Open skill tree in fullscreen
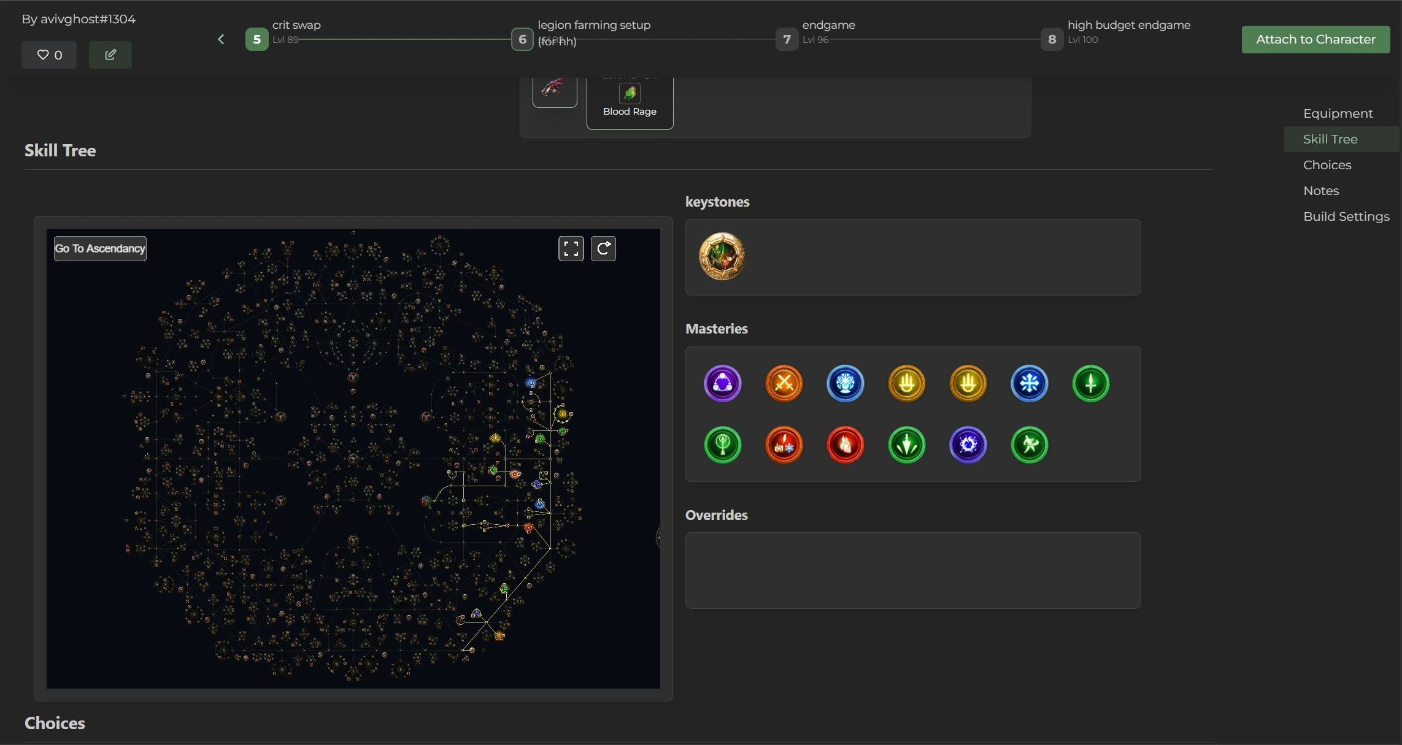Viewport: 1402px width, 745px height. click(x=571, y=249)
